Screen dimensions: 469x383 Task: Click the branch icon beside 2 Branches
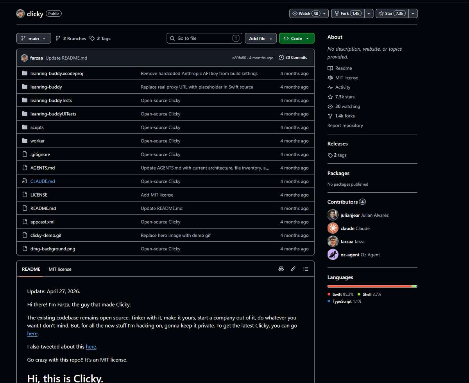point(58,39)
